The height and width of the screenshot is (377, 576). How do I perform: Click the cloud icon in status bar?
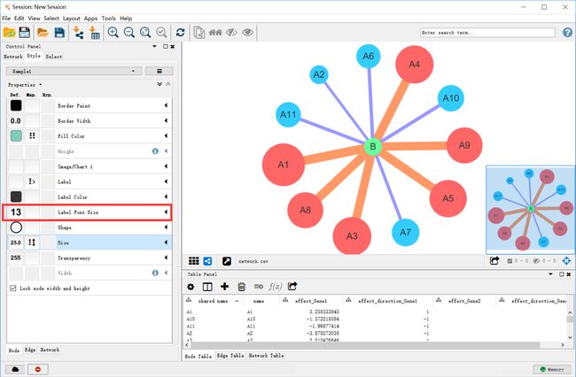(15, 369)
